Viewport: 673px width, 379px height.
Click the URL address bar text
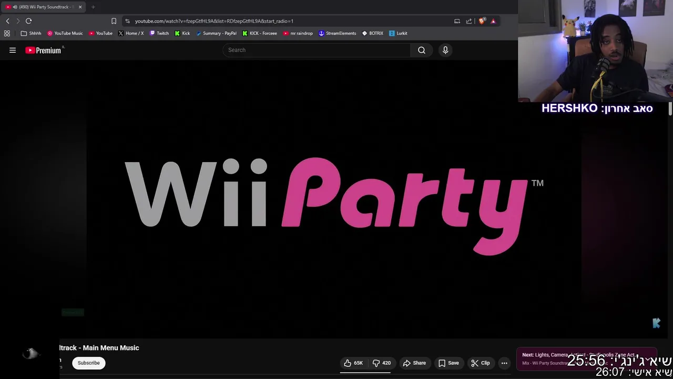(x=214, y=21)
